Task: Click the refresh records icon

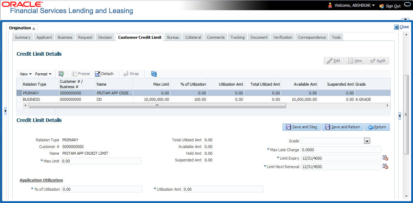Action: coord(154,74)
